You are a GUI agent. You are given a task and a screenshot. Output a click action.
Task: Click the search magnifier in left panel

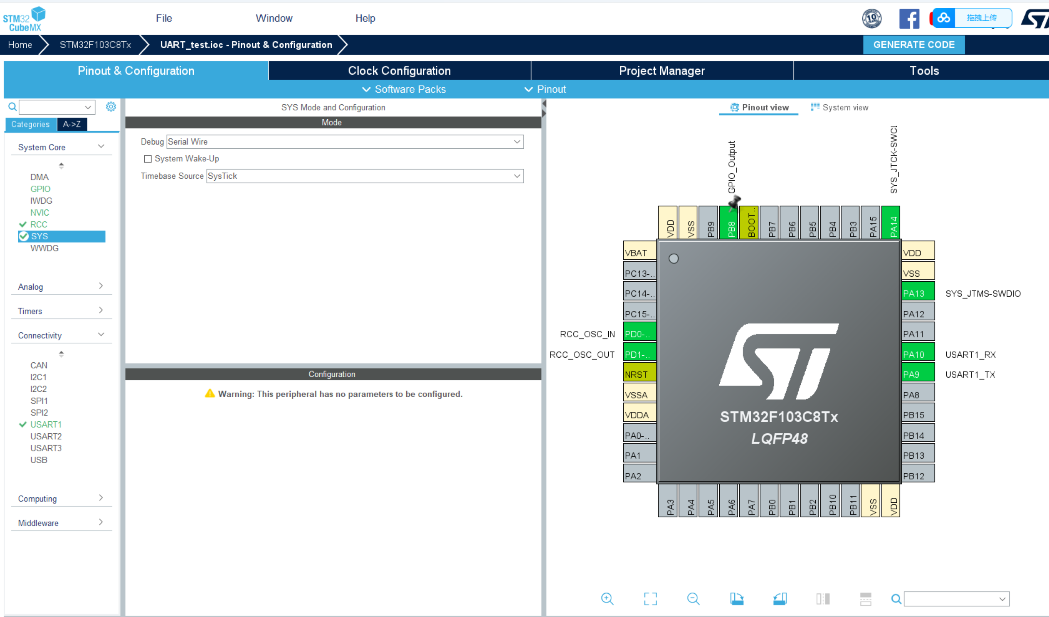pyautogui.click(x=12, y=107)
